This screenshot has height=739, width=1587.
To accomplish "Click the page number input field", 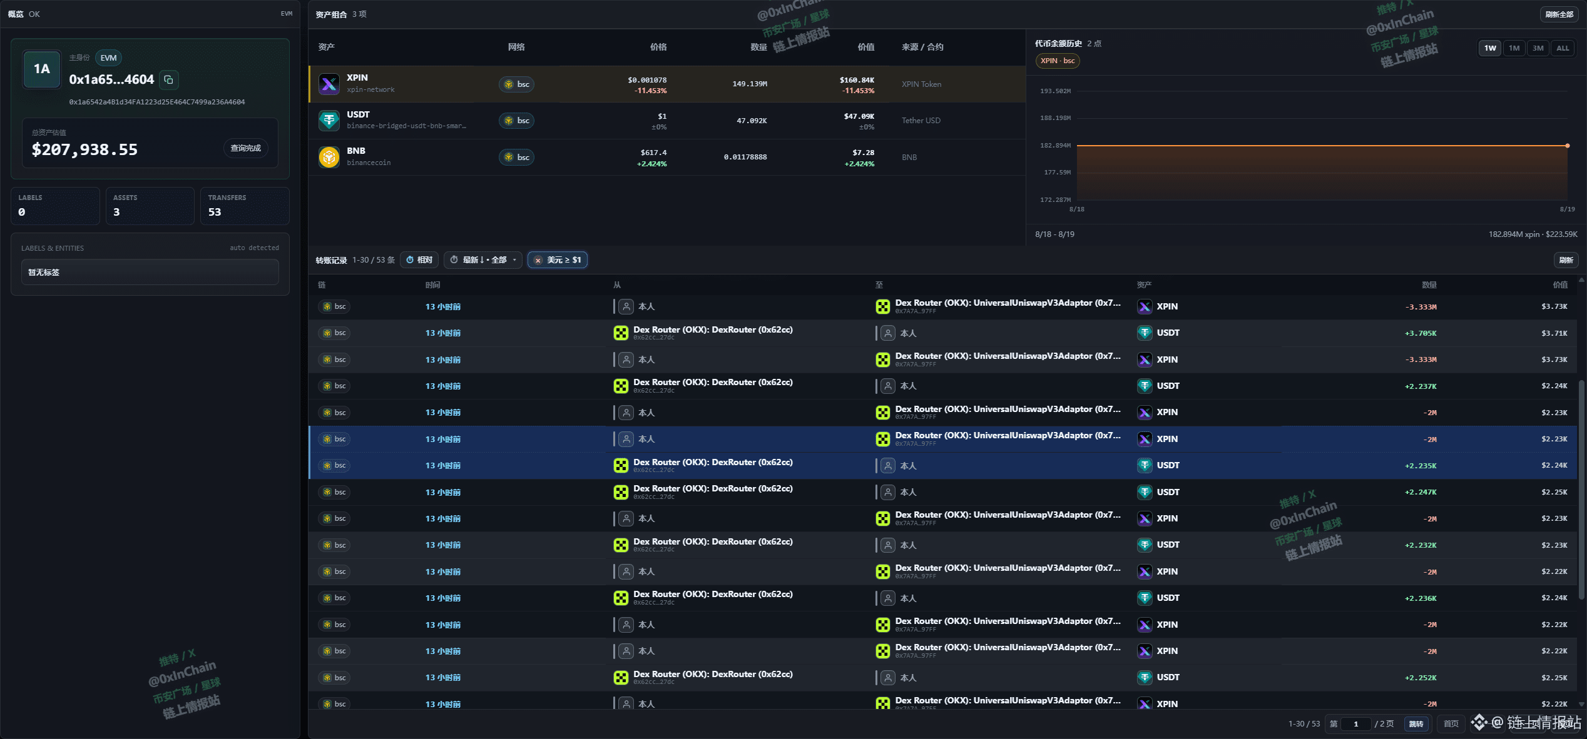I will [1355, 724].
